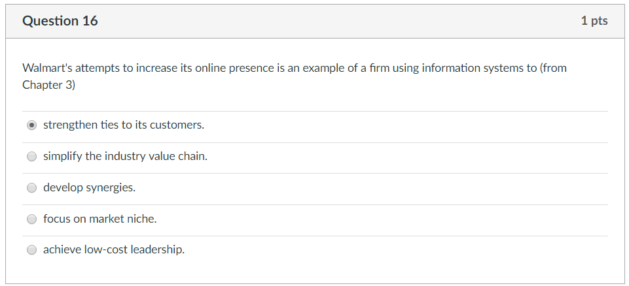Select the 'achieve low-cost leadership' radio button
Image resolution: width=629 pixels, height=286 pixels.
point(31,250)
